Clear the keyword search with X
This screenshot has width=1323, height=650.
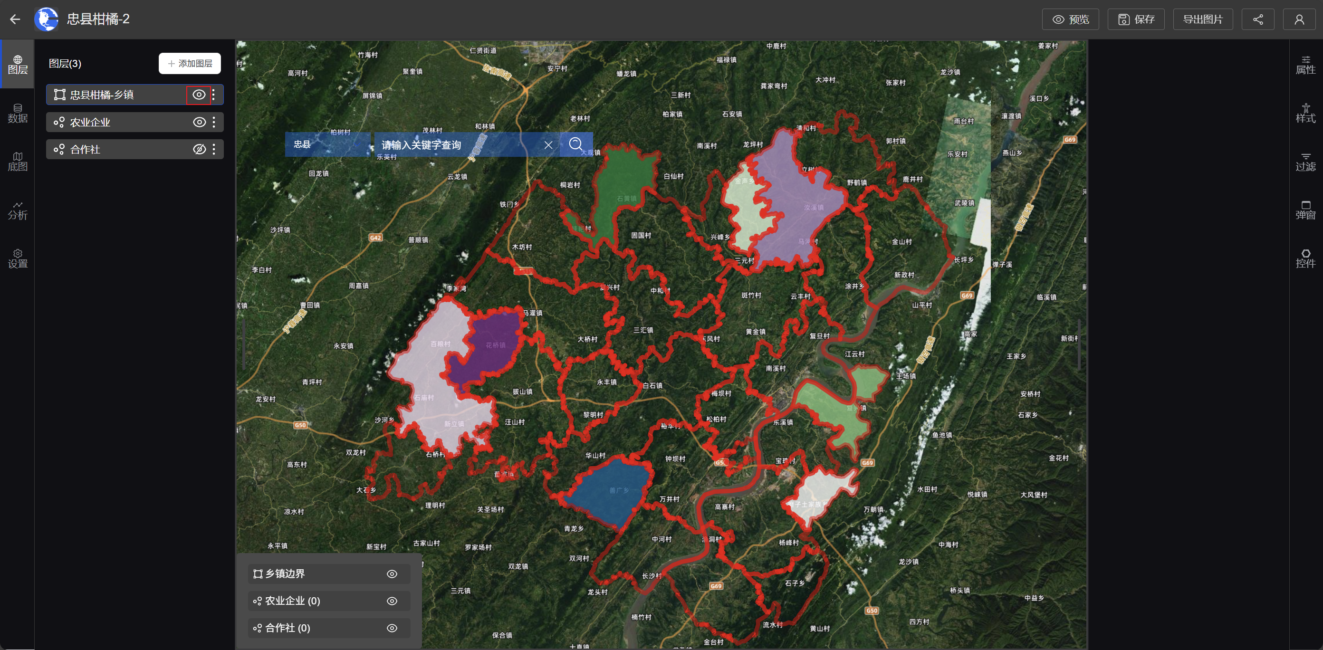[548, 145]
